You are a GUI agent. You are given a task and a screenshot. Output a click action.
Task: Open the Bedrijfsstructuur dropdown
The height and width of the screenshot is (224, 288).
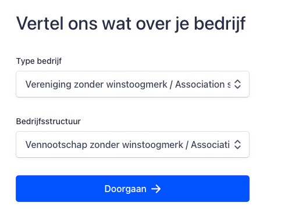pyautogui.click(x=133, y=144)
